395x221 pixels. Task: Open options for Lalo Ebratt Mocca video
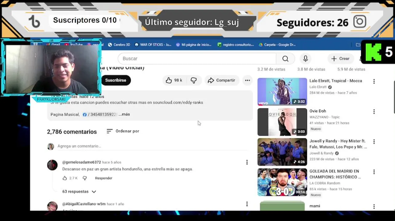click(374, 81)
